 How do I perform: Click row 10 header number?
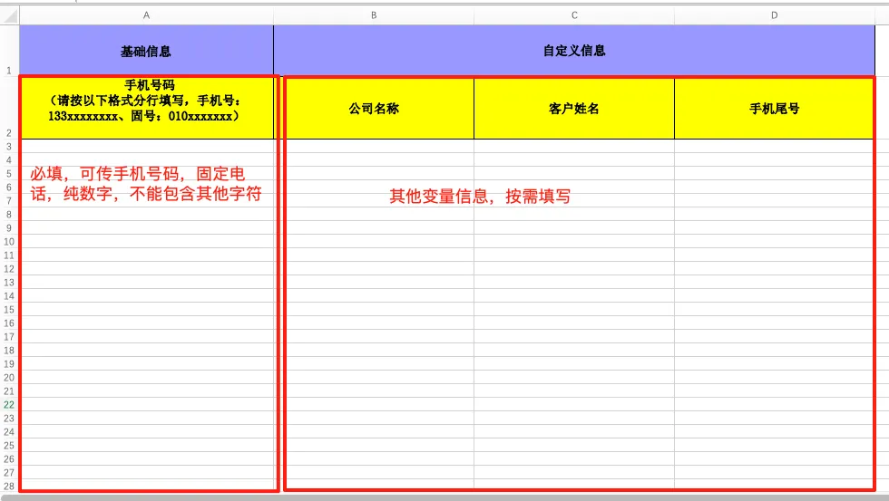[x=9, y=242]
